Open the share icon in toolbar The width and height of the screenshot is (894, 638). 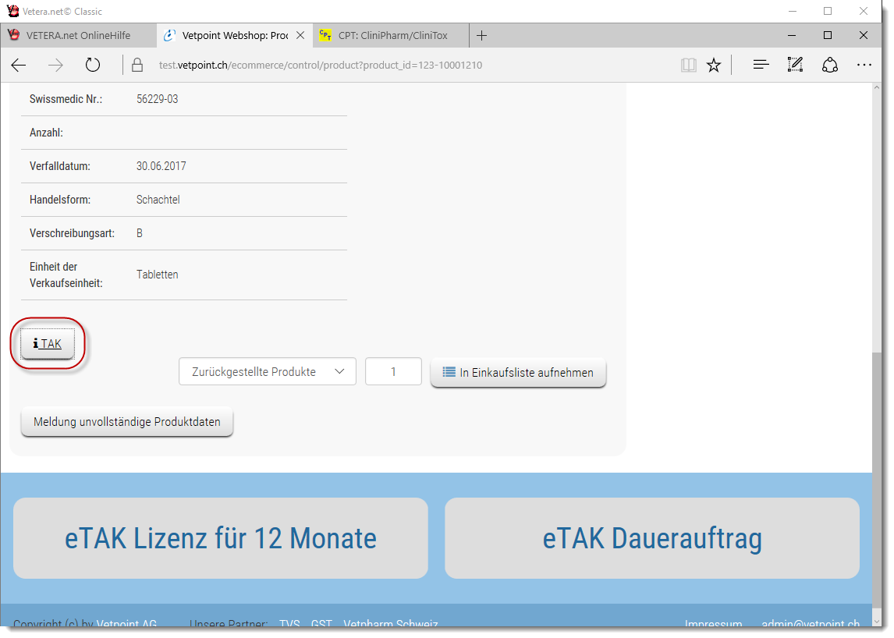pyautogui.click(x=830, y=66)
